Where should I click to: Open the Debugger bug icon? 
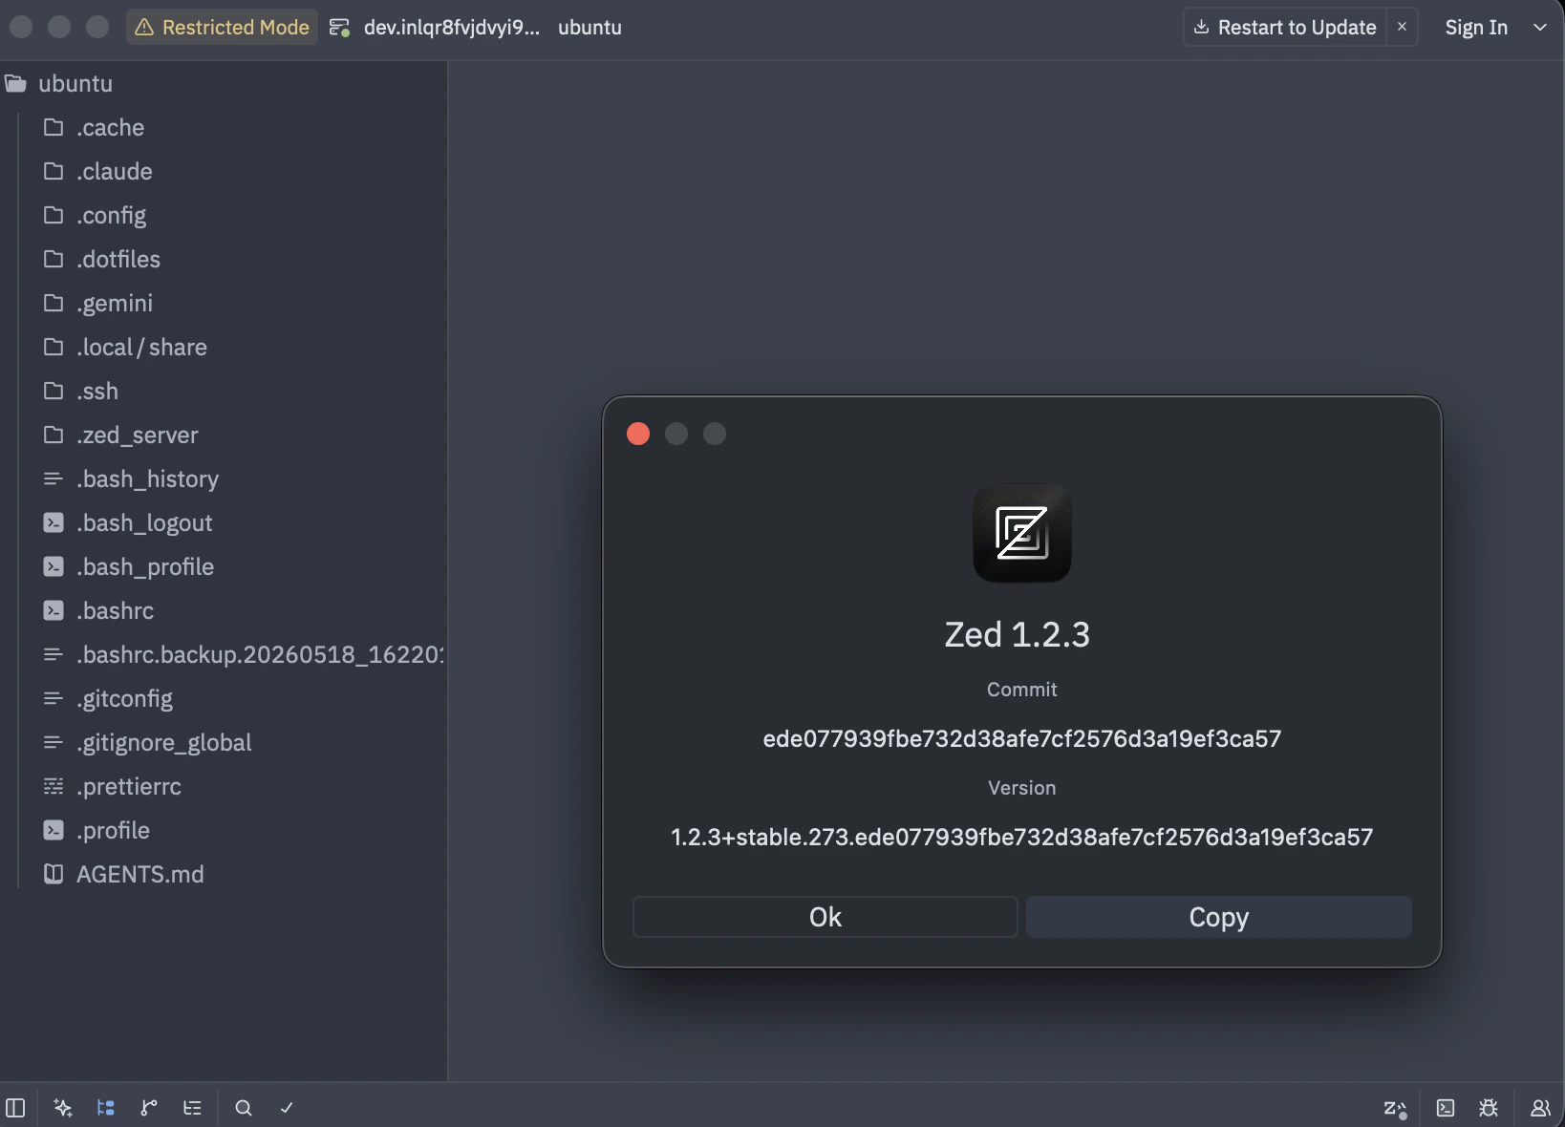pos(1489,1108)
